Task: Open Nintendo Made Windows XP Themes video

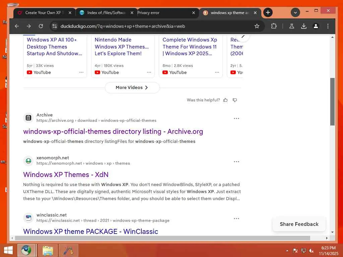Action: pos(122,47)
